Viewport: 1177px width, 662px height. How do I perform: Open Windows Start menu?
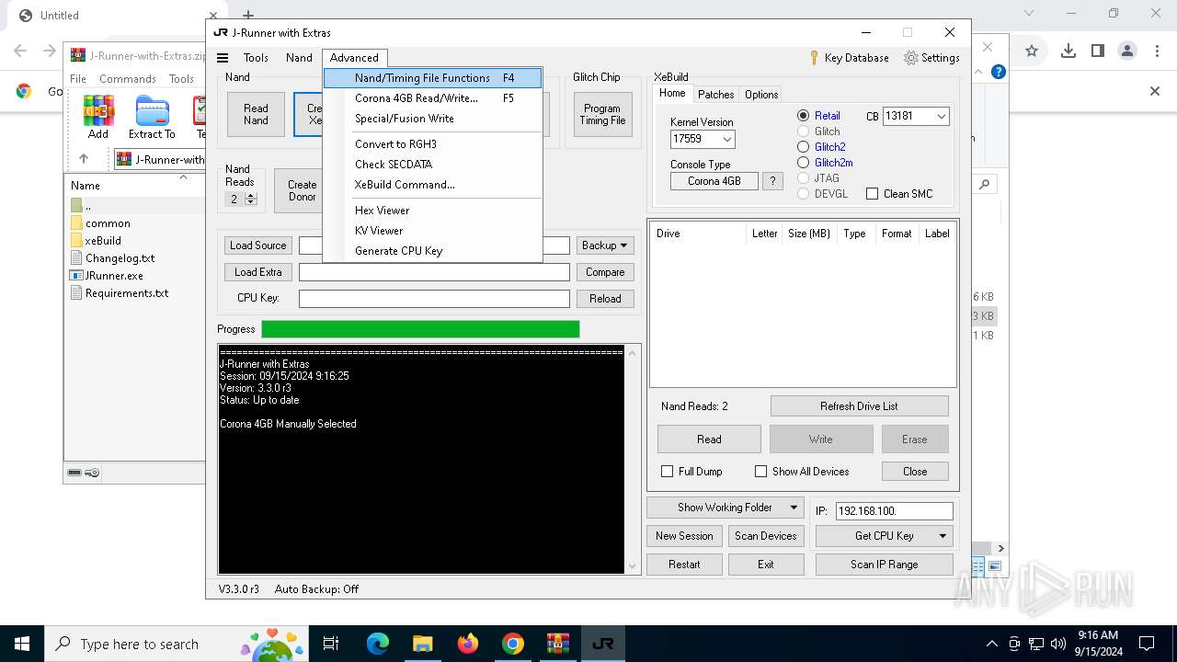click(x=22, y=644)
